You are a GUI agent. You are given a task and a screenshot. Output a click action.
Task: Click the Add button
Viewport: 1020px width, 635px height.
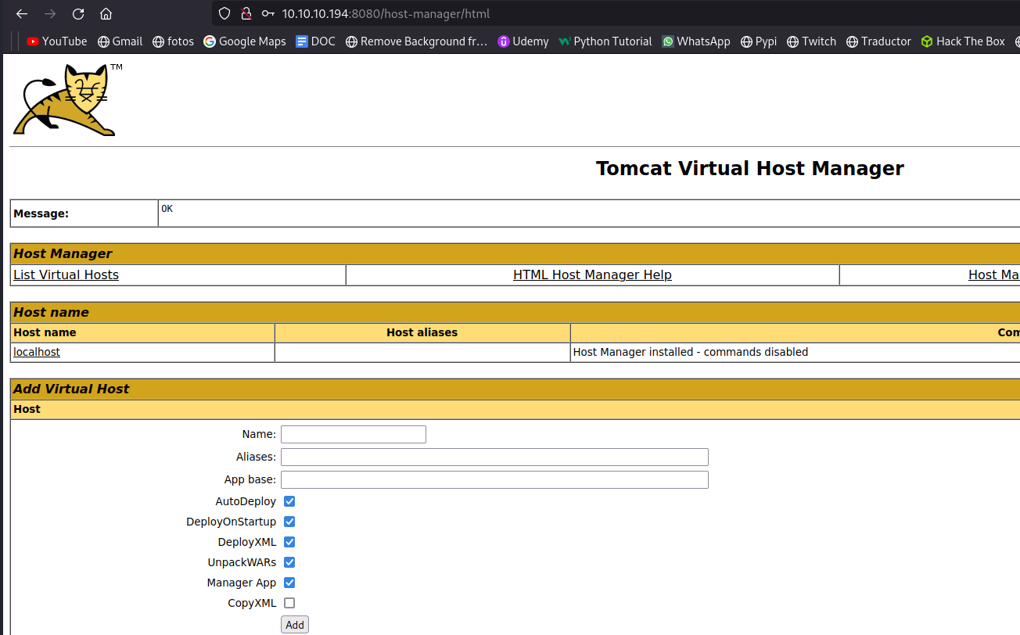pos(295,624)
